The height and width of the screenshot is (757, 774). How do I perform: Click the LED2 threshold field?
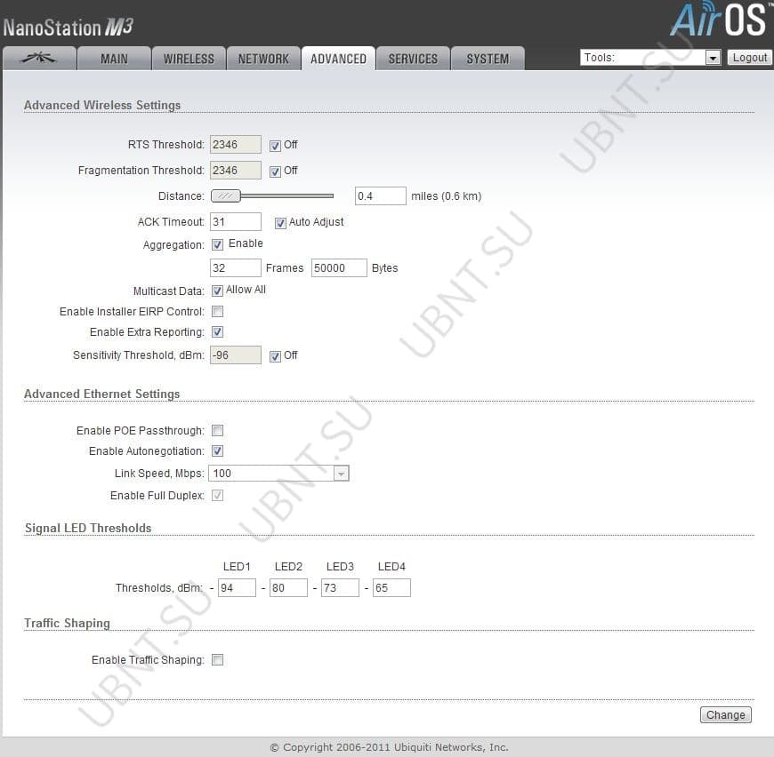point(288,587)
